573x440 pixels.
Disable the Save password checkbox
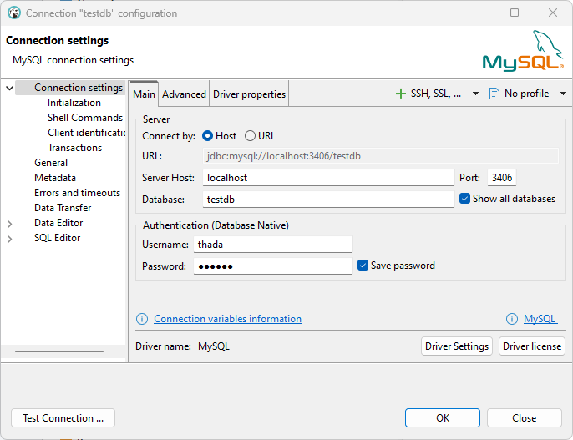click(363, 266)
